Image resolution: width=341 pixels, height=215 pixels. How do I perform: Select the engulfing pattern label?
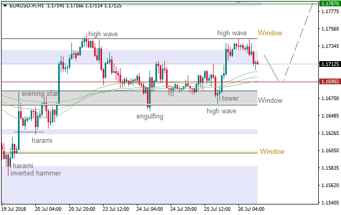[150, 116]
